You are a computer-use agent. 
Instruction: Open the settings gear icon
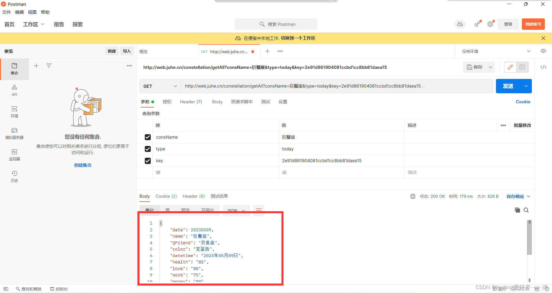[490, 24]
